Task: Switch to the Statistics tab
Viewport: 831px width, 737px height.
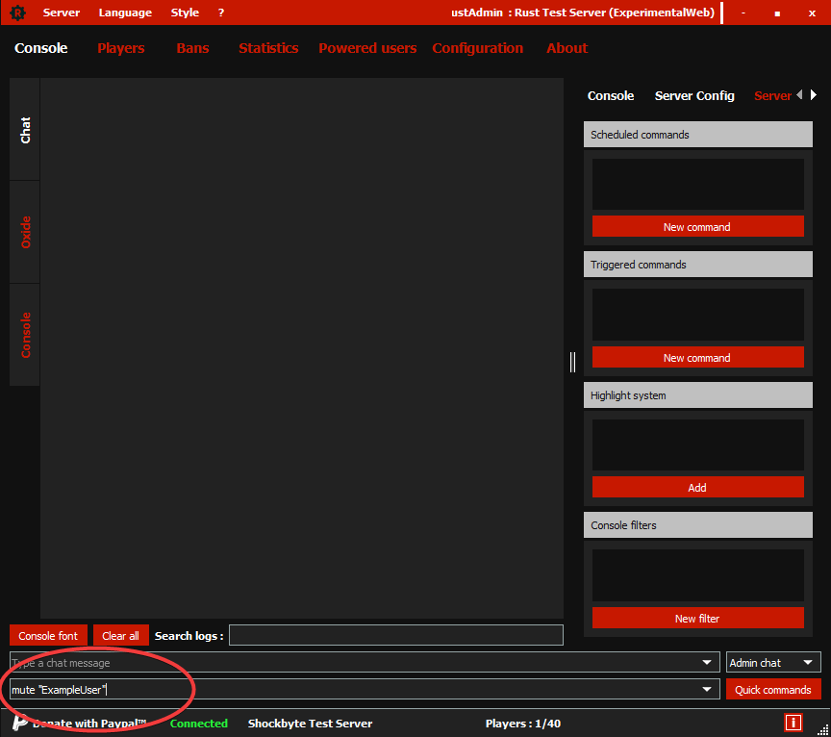Action: point(268,47)
